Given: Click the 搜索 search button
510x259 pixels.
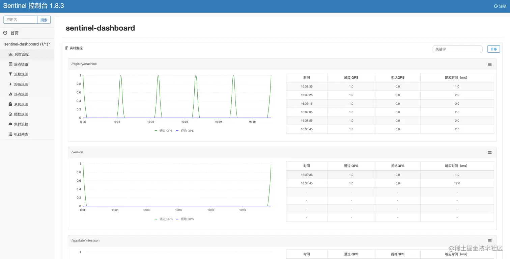Looking at the screenshot, I should click(x=44, y=20).
